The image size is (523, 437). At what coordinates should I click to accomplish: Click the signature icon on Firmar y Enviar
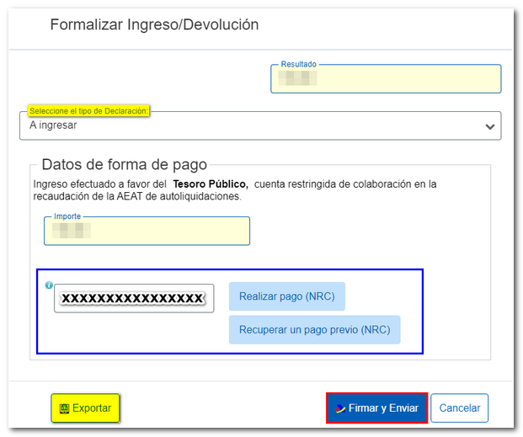pos(339,408)
